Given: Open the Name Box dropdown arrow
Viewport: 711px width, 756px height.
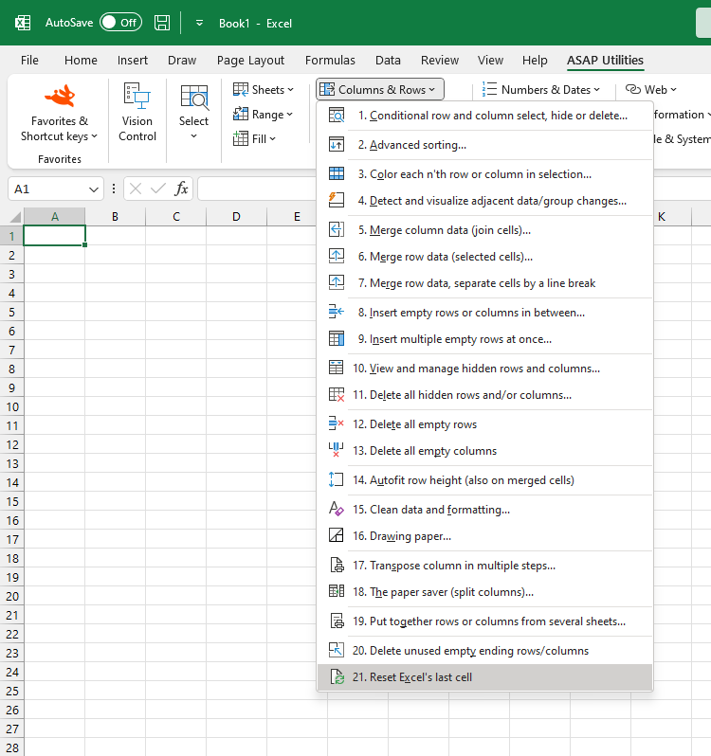Looking at the screenshot, I should 94,189.
